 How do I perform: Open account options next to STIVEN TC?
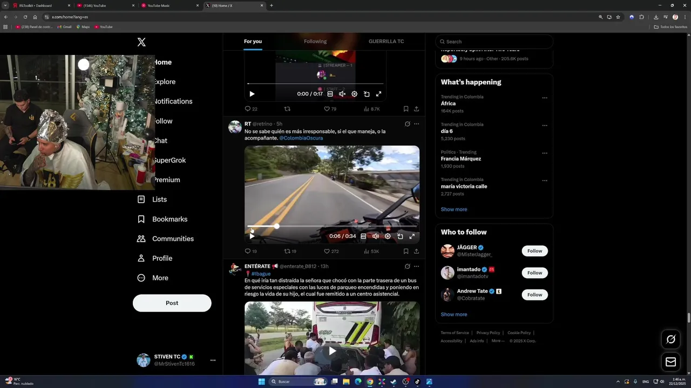pos(213,361)
